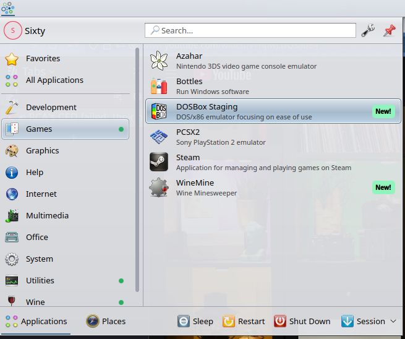Launch the Azahar 3DS emulator

click(273, 61)
